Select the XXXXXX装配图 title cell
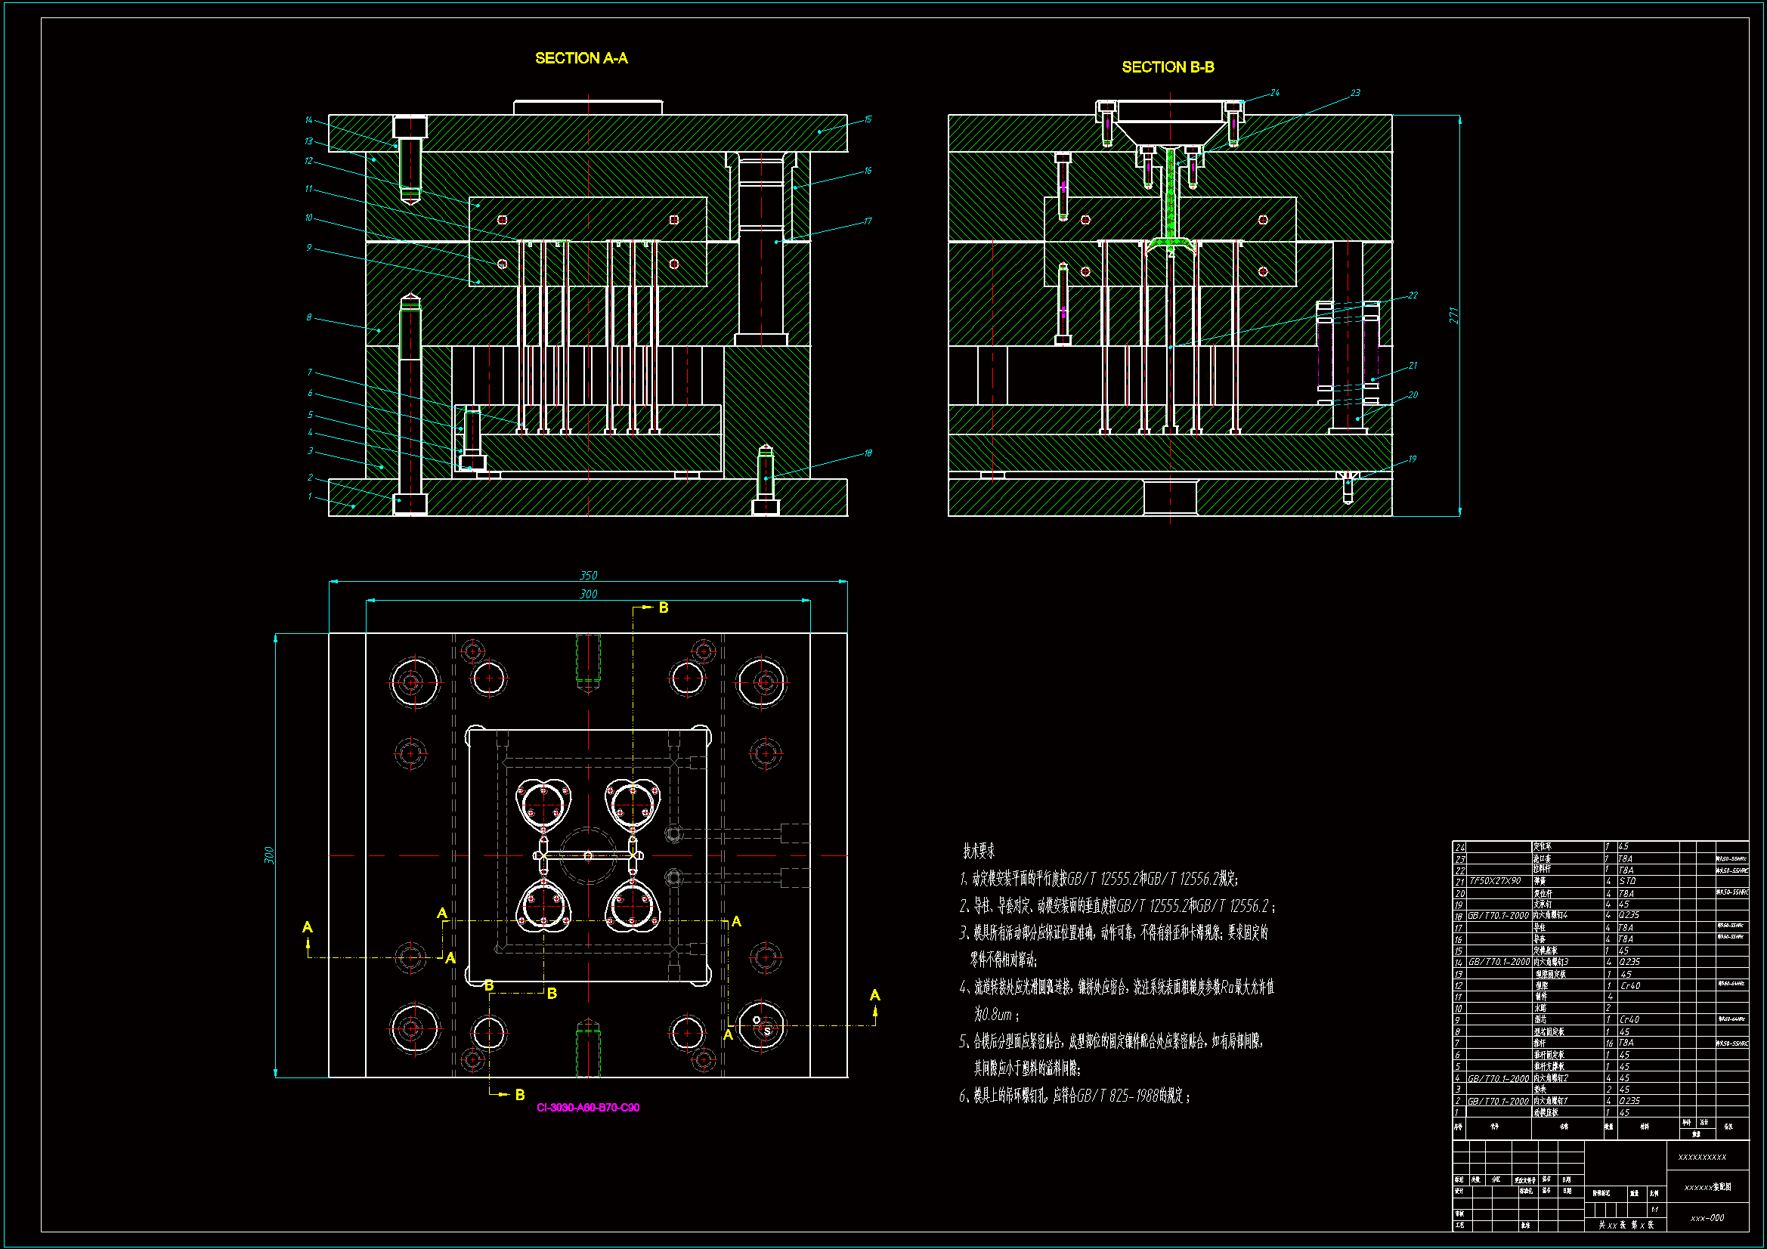This screenshot has width=1767, height=1249. pos(1707,1188)
